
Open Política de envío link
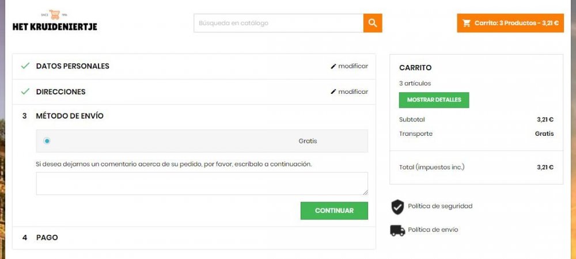[433, 230]
